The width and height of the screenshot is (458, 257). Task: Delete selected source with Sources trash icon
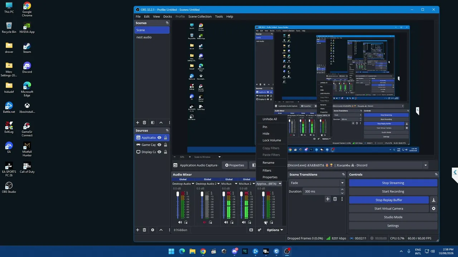[x=144, y=230]
